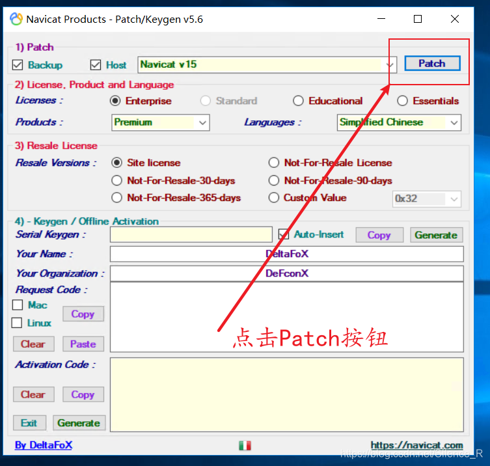Select Not-For-Resale-30-days option
Image resolution: width=490 pixels, height=466 pixels.
(117, 180)
